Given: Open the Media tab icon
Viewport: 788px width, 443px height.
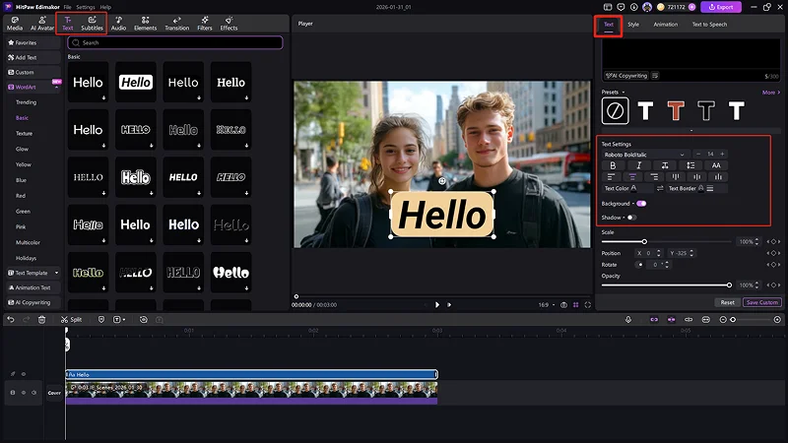Looking at the screenshot, I should click(x=15, y=20).
